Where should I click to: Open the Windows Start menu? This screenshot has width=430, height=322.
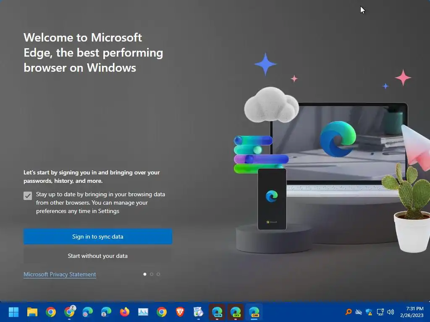click(x=14, y=312)
